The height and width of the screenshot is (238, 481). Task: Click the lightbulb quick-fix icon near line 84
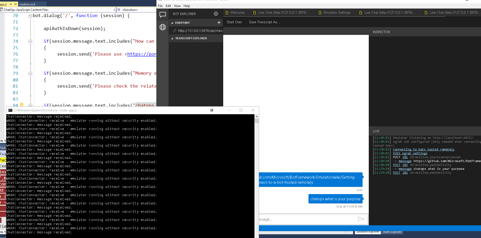(x=22, y=104)
